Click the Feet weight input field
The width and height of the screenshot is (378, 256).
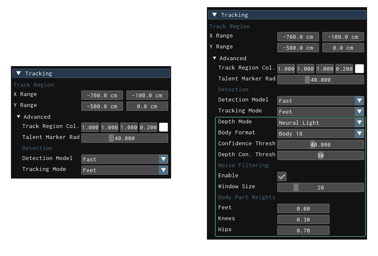[303, 208]
